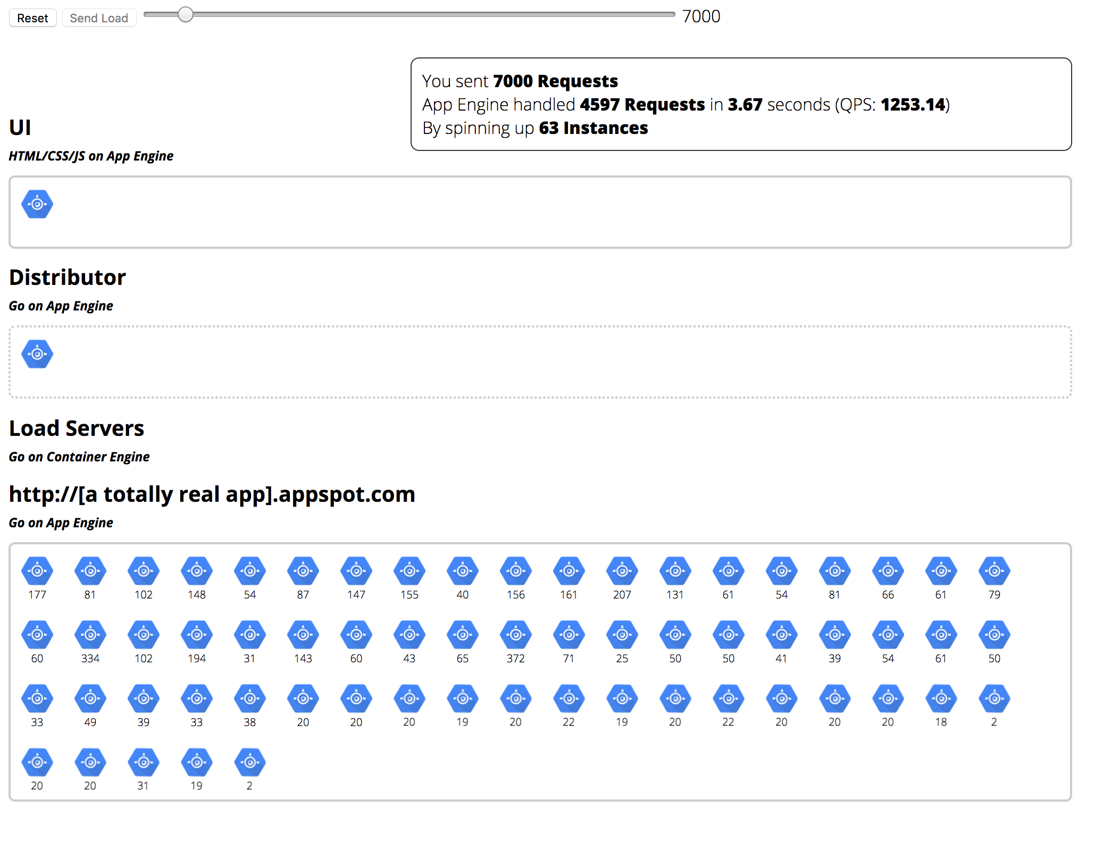Click the Reset button
The image size is (1103, 859).
32,18
